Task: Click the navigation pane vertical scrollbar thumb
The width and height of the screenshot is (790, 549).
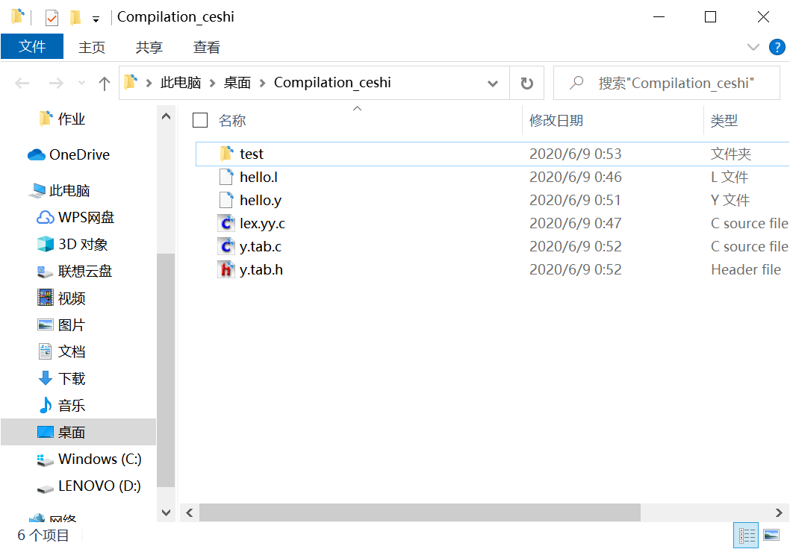Action: 166,371
